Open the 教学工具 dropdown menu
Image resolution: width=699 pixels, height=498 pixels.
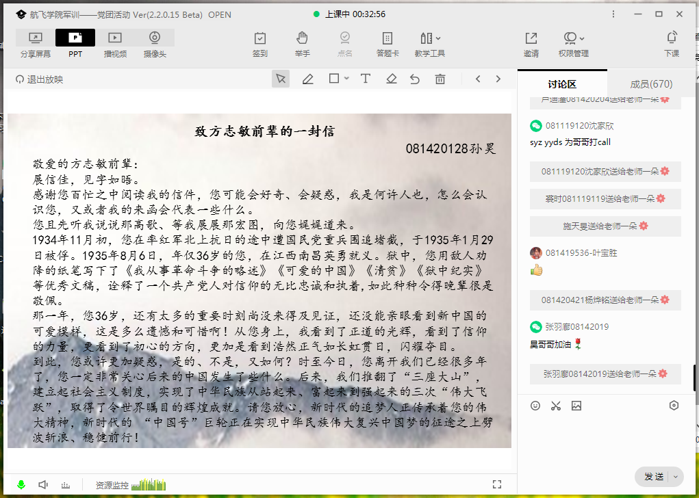click(x=430, y=44)
